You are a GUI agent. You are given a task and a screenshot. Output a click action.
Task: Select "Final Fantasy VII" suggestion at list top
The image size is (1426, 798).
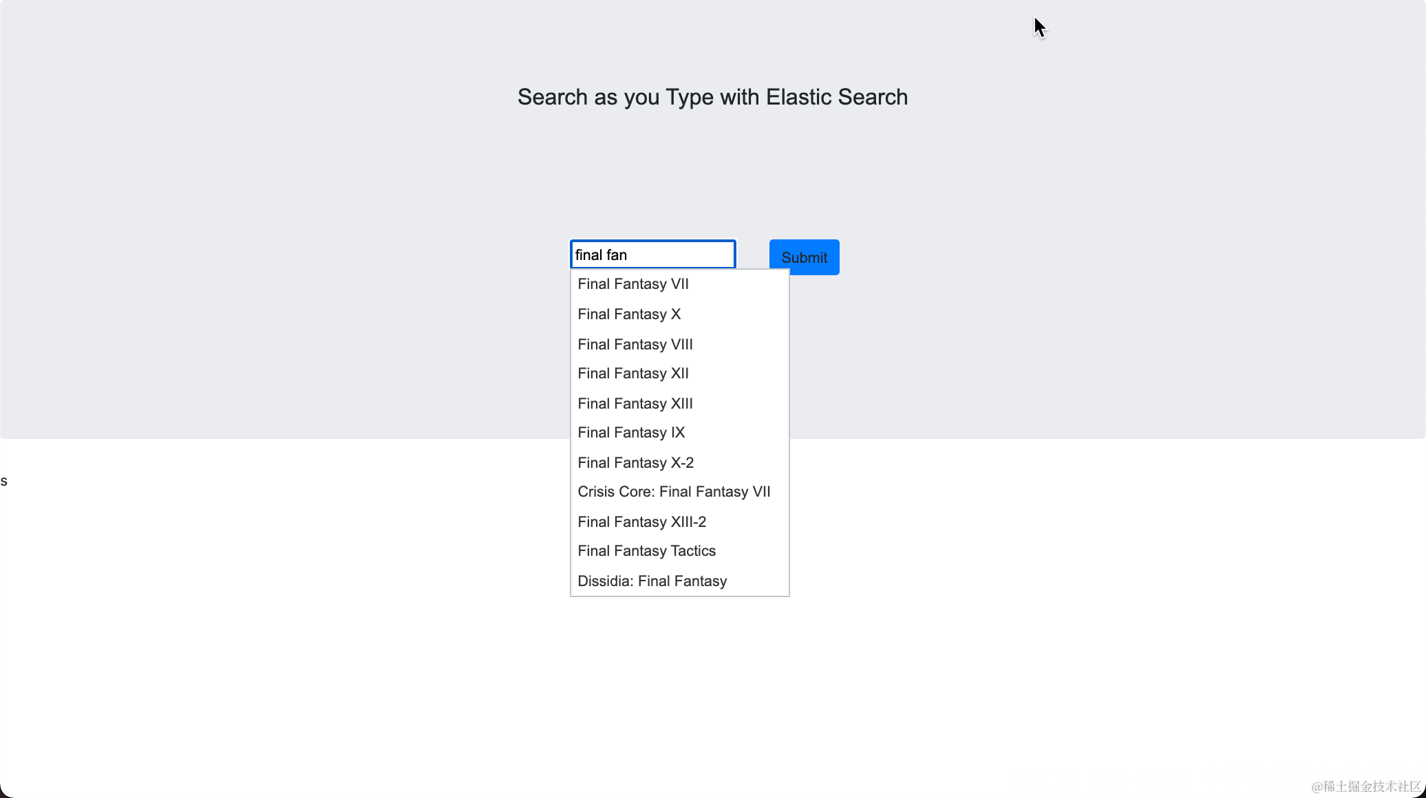(633, 284)
